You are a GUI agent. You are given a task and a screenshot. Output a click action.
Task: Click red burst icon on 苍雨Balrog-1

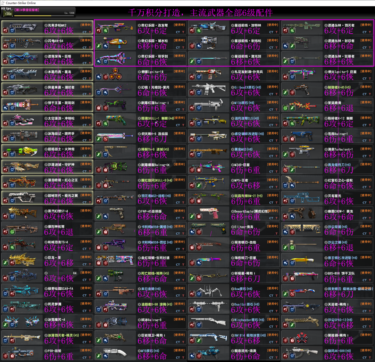[x=292, y=139]
